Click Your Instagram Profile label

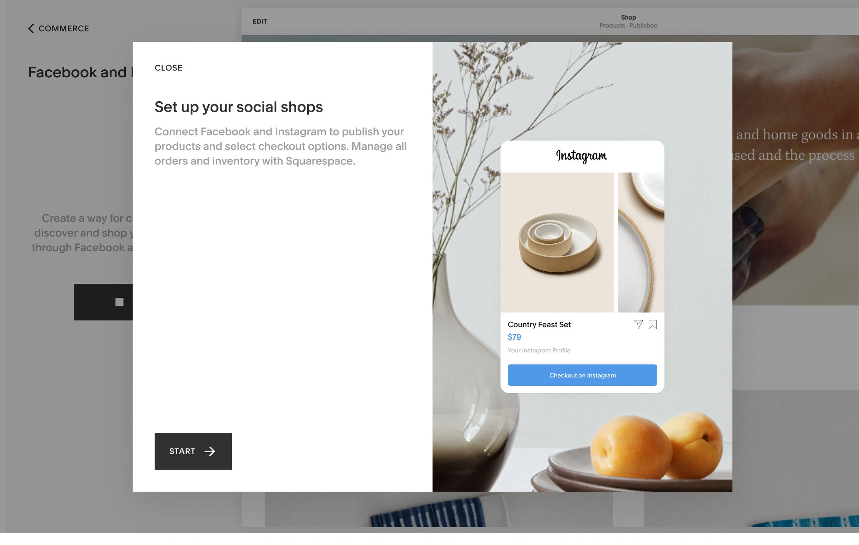click(x=539, y=350)
